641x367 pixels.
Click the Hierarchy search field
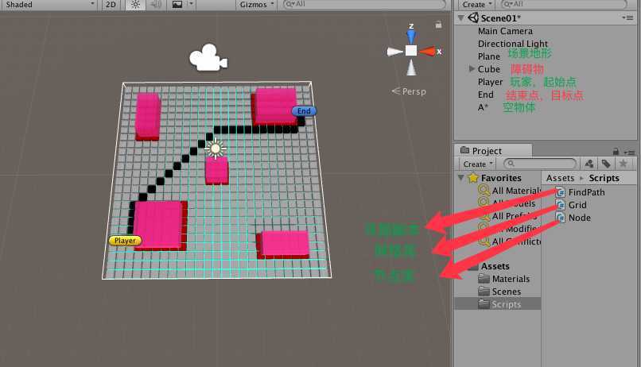565,4
